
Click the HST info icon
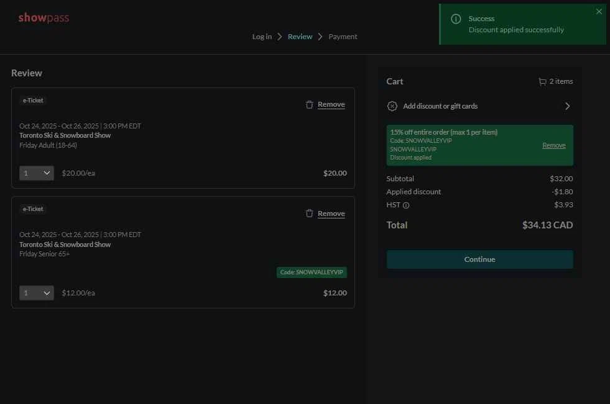pos(406,205)
